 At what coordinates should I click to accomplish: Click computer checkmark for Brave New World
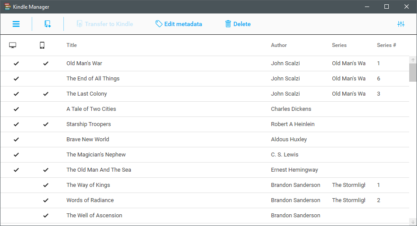point(16,139)
